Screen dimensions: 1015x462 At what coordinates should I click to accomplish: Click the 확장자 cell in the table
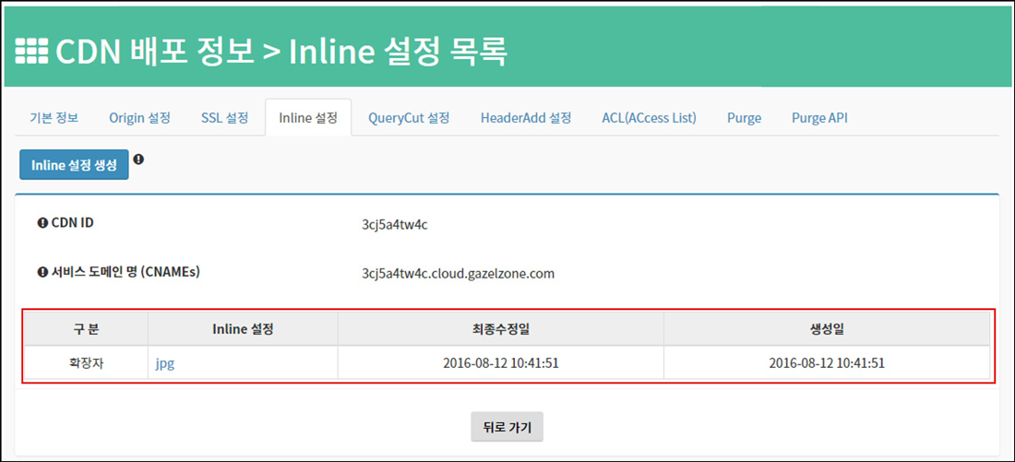(x=86, y=363)
